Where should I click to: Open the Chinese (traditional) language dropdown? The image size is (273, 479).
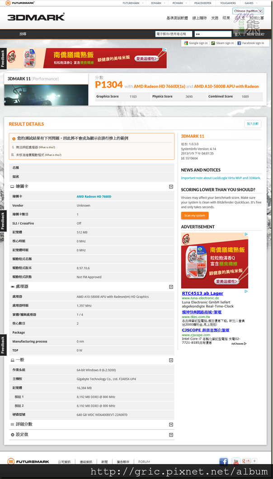[248, 11]
